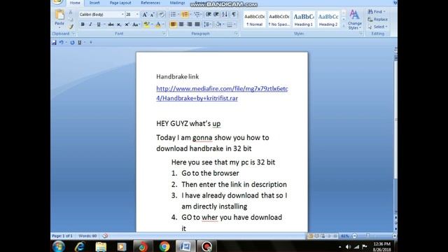Toggle Bold formatting

click(83, 24)
